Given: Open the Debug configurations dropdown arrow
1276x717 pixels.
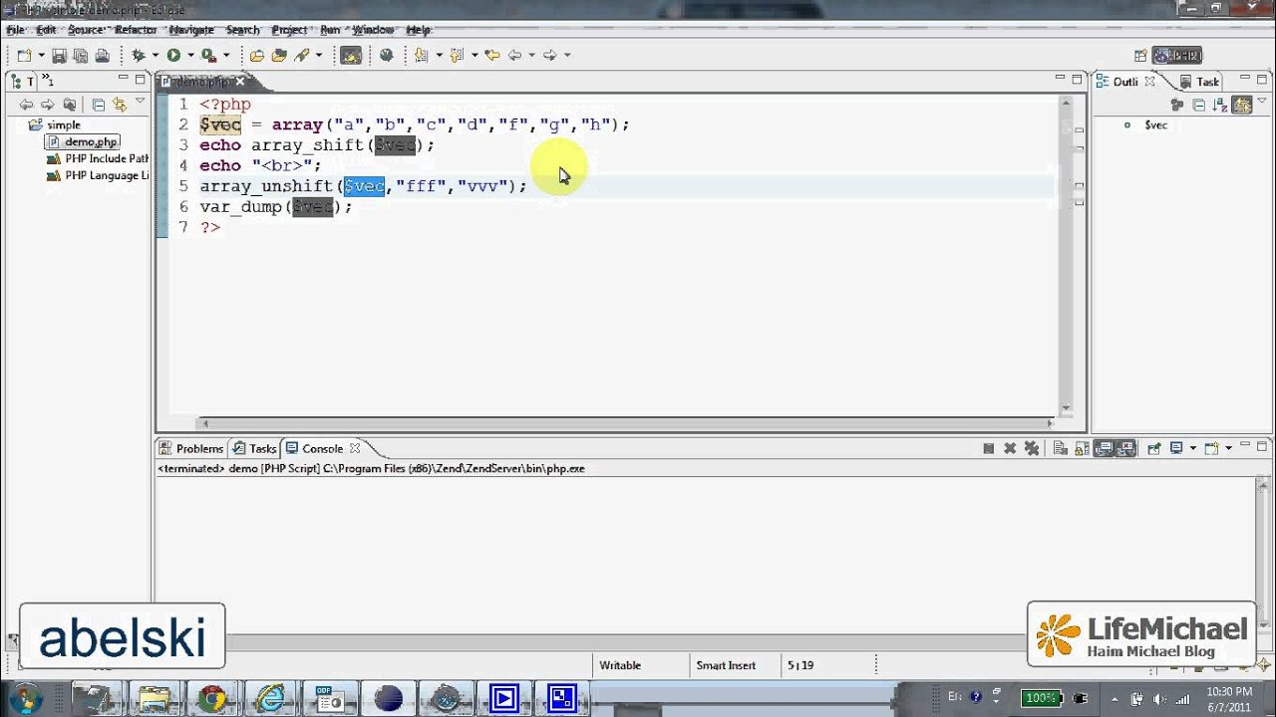Looking at the screenshot, I should click(156, 56).
